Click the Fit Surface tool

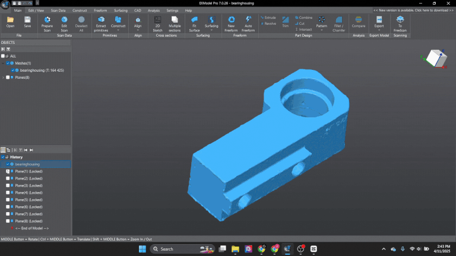tap(195, 23)
